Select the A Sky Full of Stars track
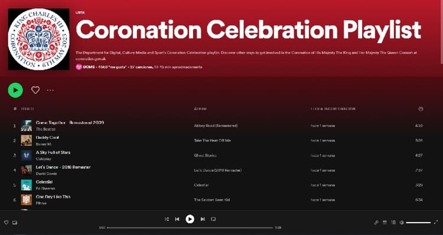Viewport: 443px width, 235px height. [53, 152]
